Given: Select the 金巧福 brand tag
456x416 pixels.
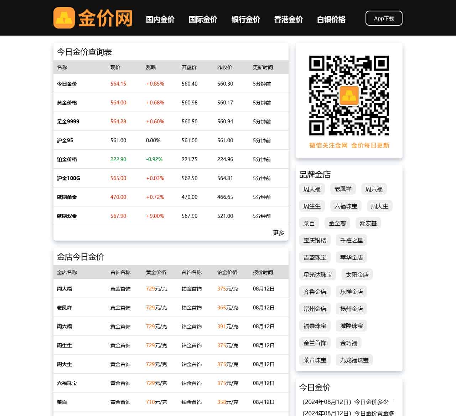Looking at the screenshot, I should coord(349,343).
